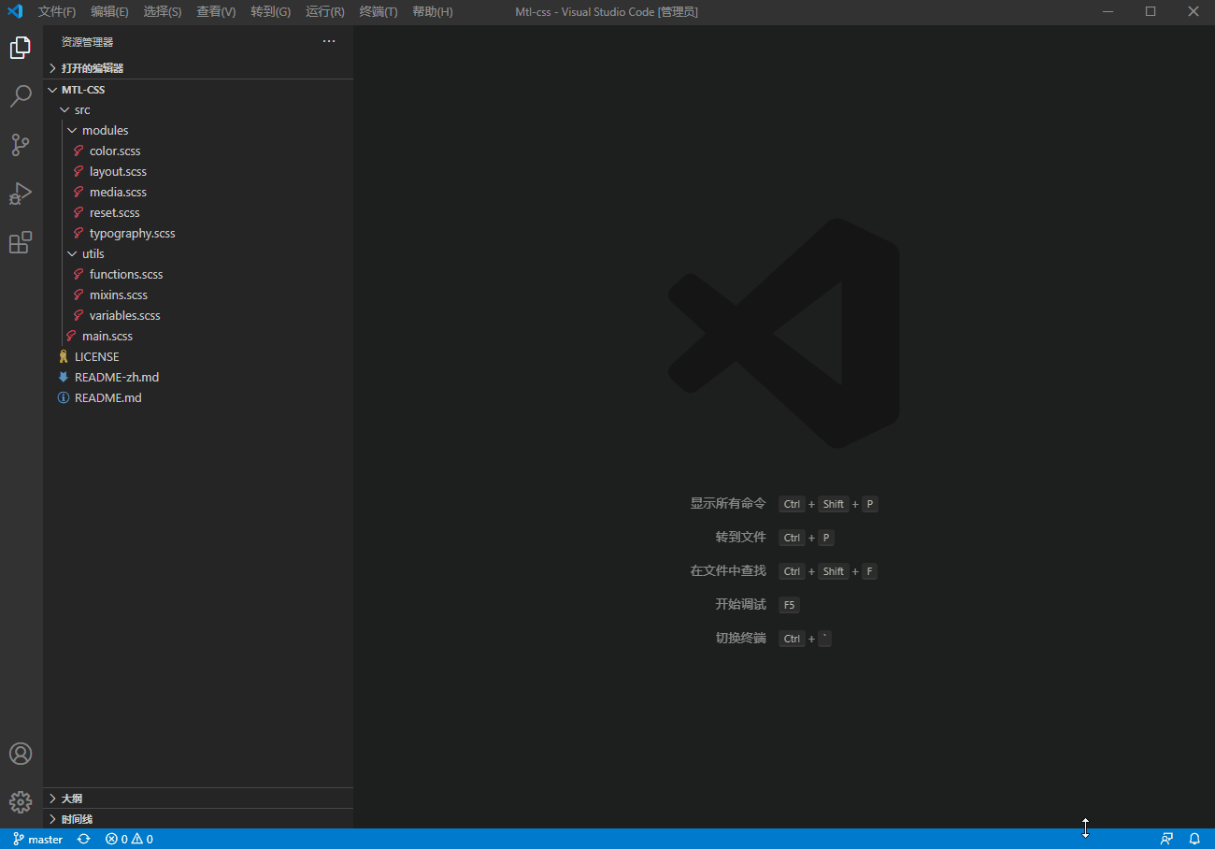Open the notifications bell in status bar
Image resolution: width=1215 pixels, height=849 pixels.
tap(1194, 839)
